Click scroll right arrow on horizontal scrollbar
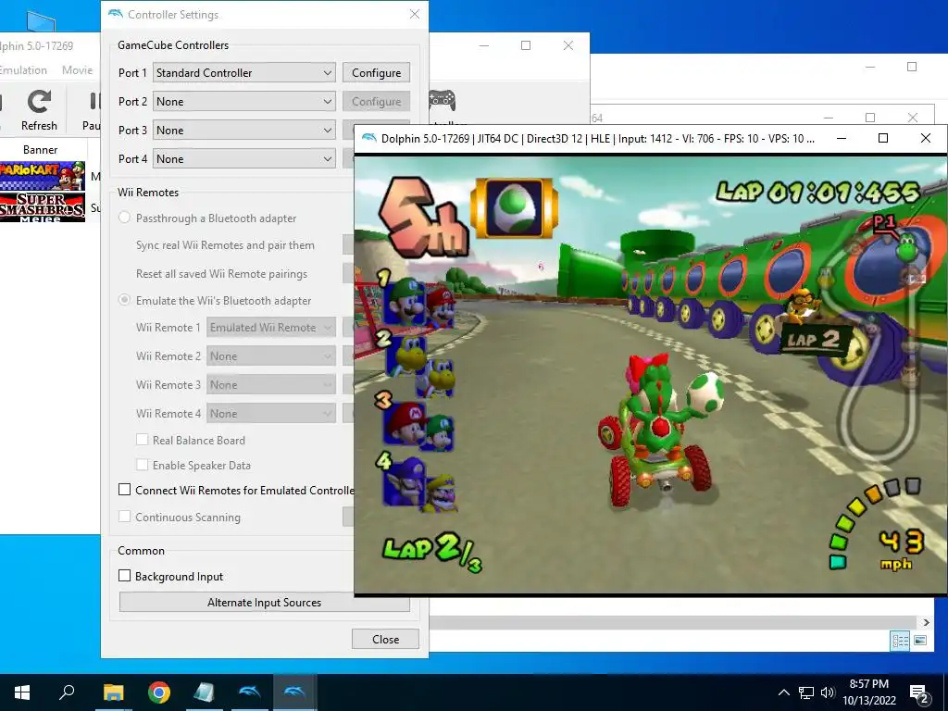The image size is (948, 711). [x=926, y=622]
